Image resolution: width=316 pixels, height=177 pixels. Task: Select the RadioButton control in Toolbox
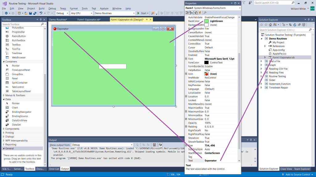(19, 36)
